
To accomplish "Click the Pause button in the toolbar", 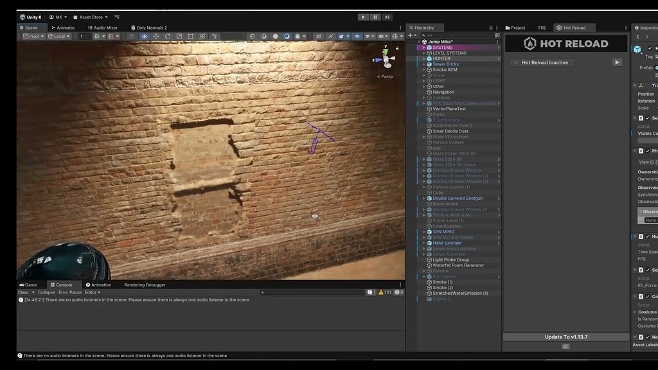I will (x=375, y=17).
